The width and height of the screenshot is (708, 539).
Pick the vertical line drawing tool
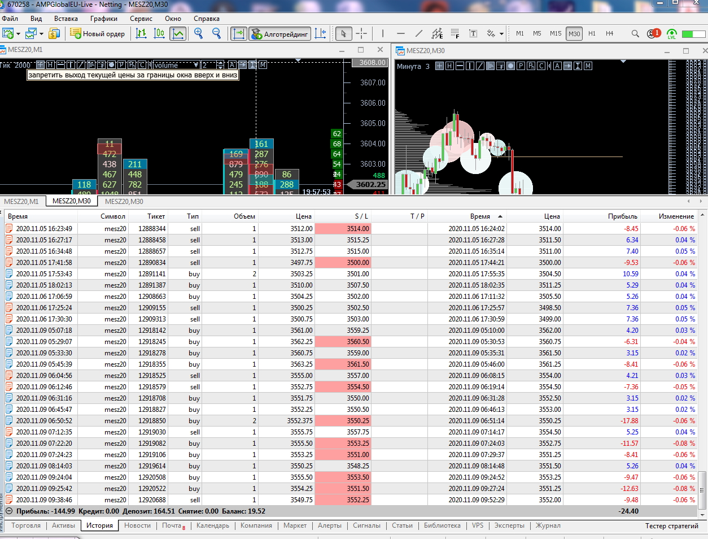click(x=383, y=34)
